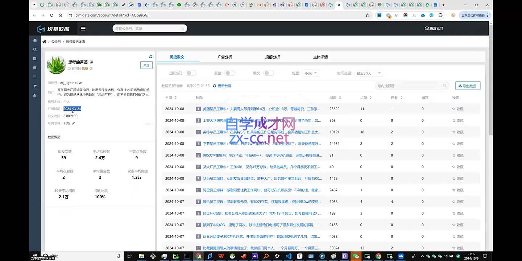Type in the 号内搜标题 search field
Viewport: 522px width, 261px height.
pos(406,86)
